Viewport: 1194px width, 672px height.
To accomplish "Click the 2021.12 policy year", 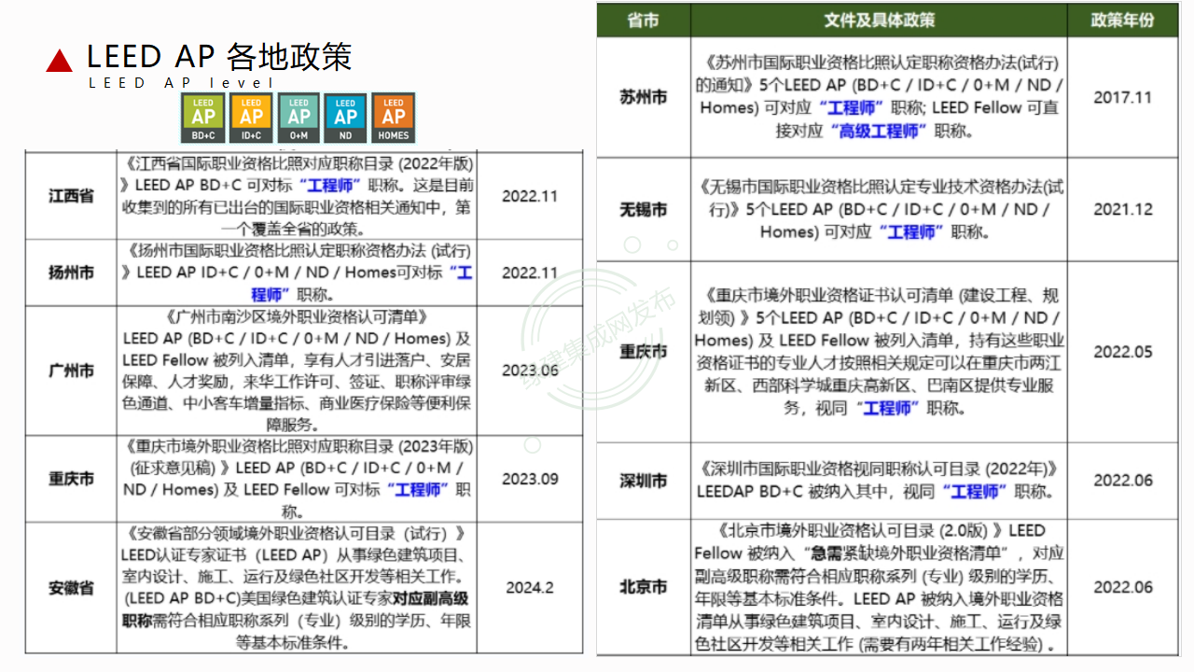I will pyautogui.click(x=1122, y=210).
